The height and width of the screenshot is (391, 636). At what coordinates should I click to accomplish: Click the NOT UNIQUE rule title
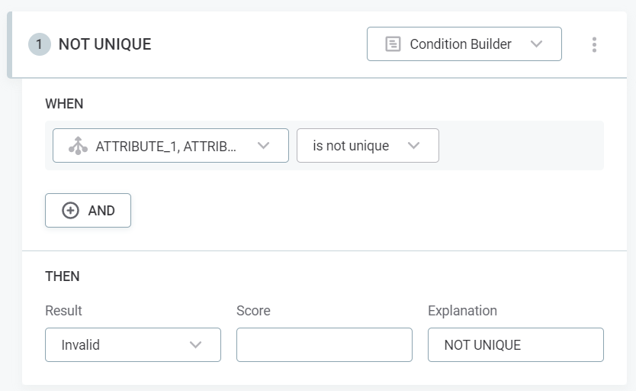tap(104, 44)
